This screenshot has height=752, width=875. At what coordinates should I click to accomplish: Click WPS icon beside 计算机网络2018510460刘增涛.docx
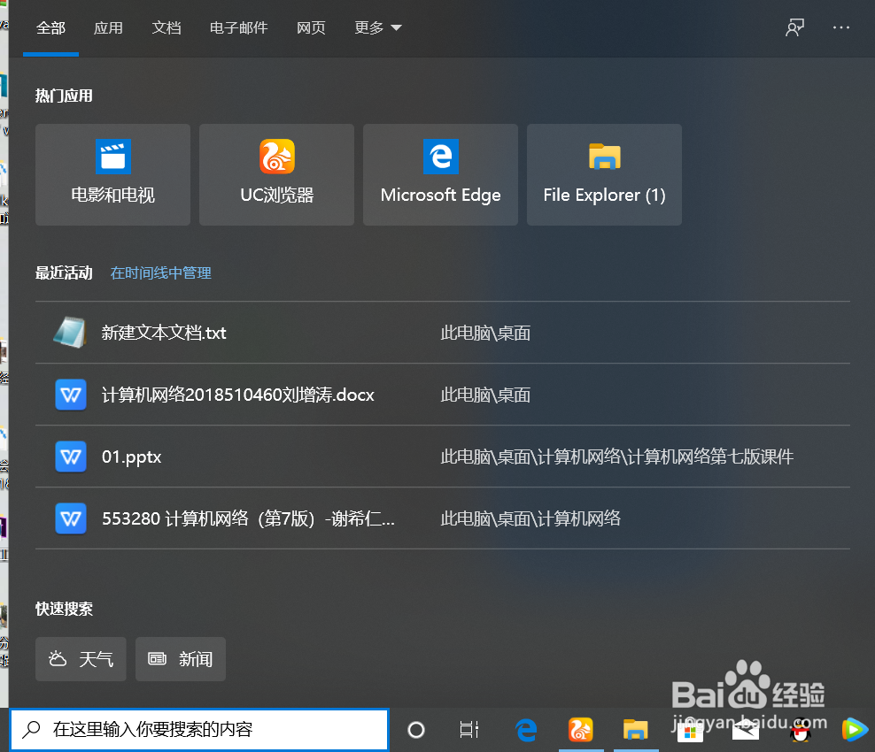71,395
